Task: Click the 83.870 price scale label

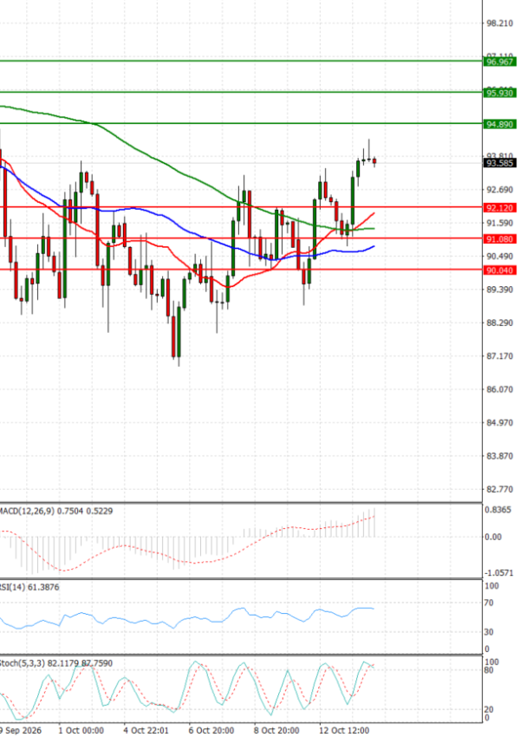Action: [500, 456]
